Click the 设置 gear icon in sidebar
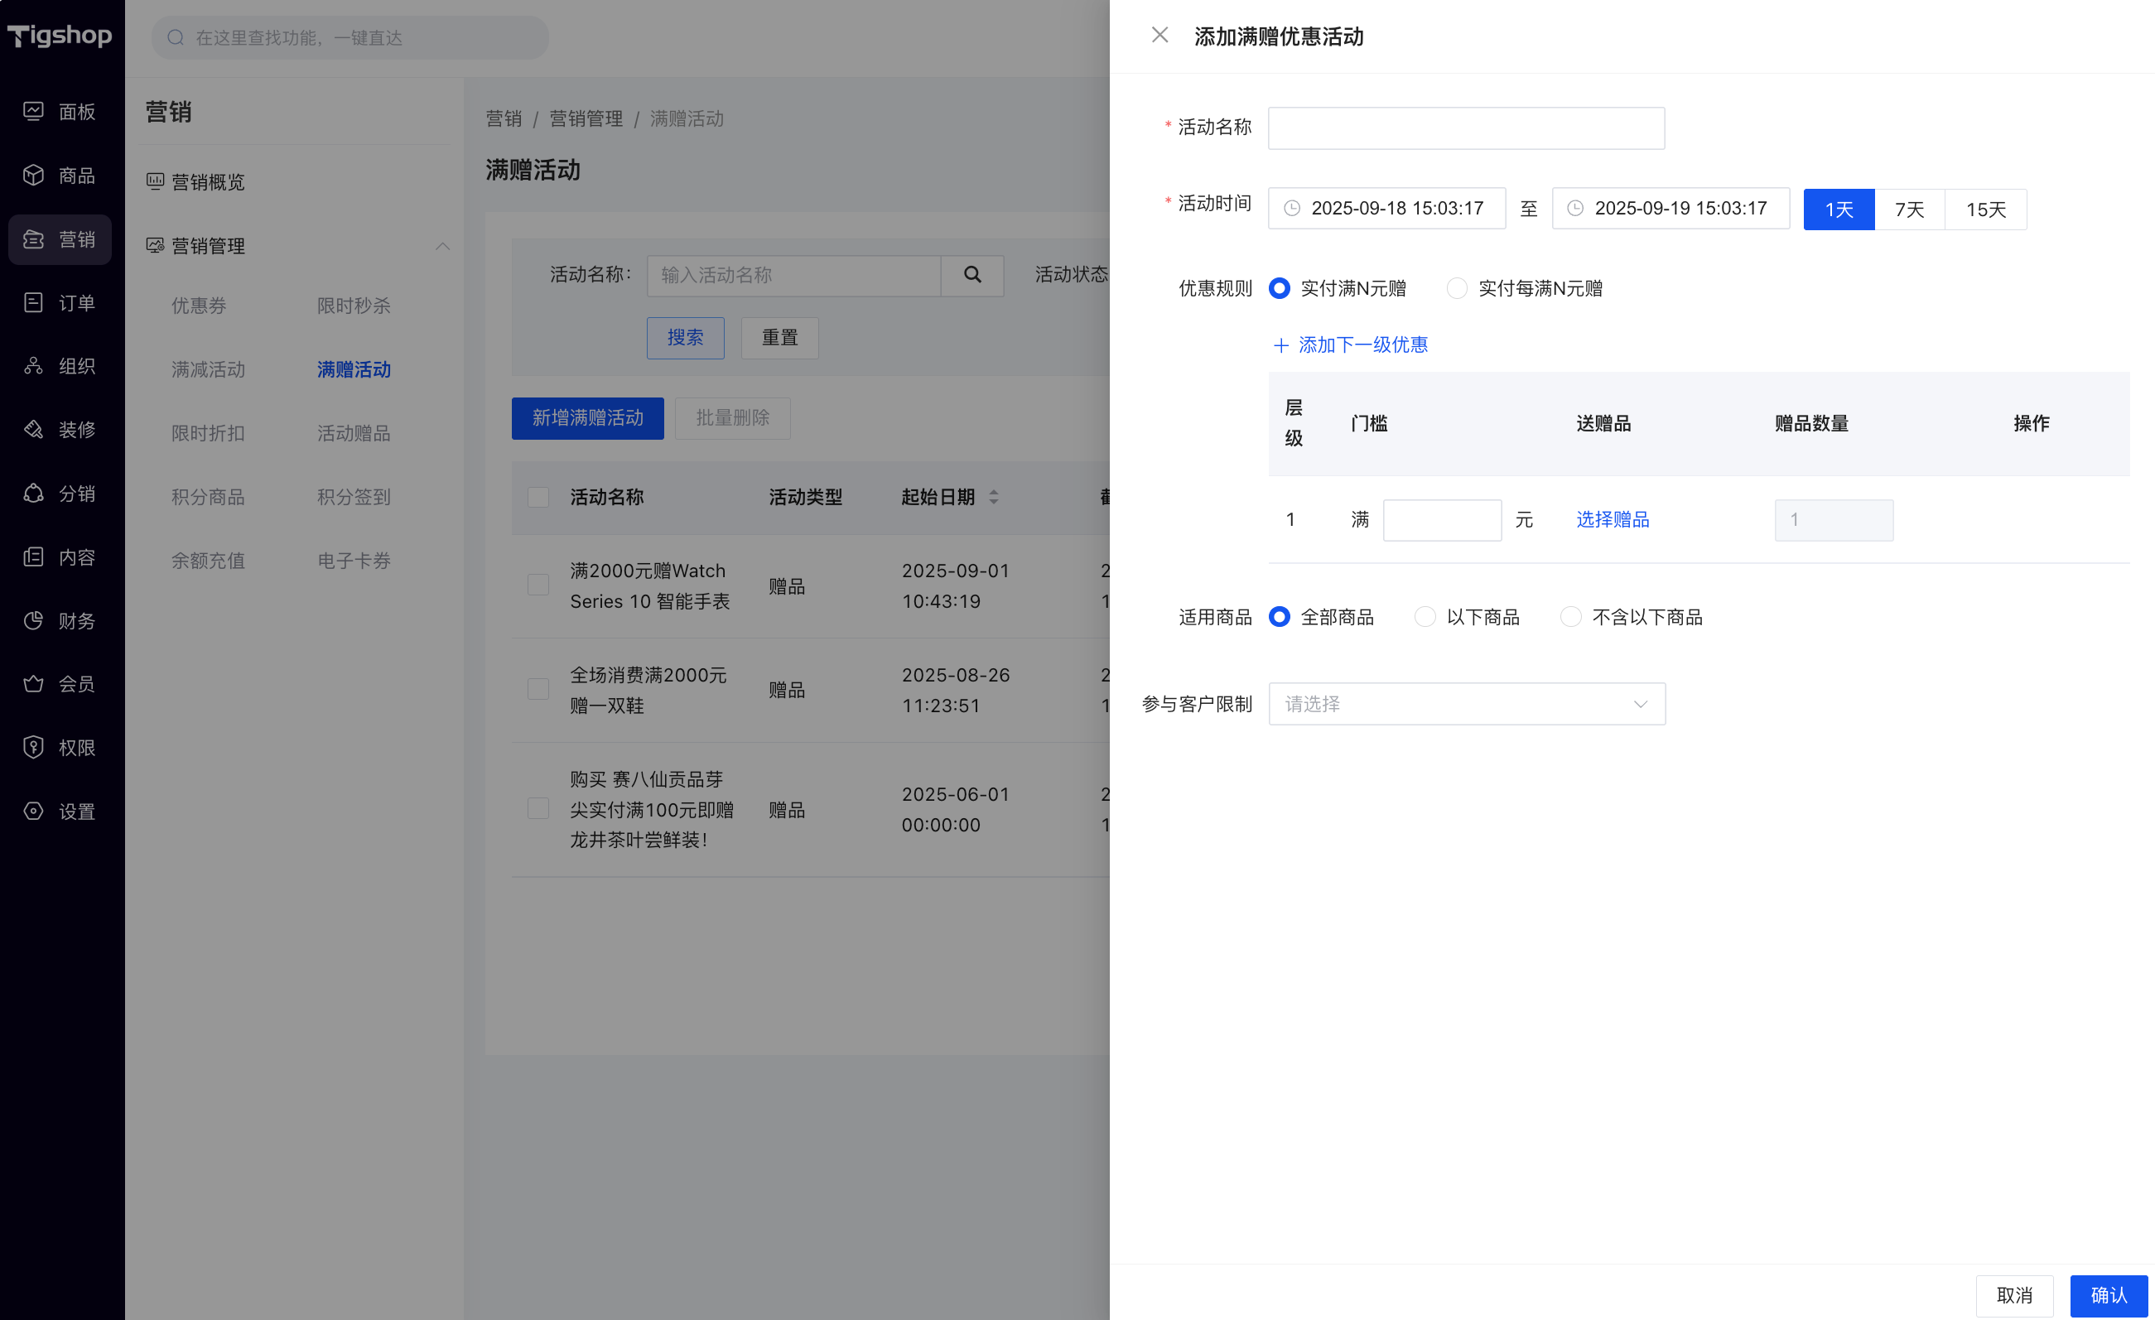2155x1320 pixels. 33,811
